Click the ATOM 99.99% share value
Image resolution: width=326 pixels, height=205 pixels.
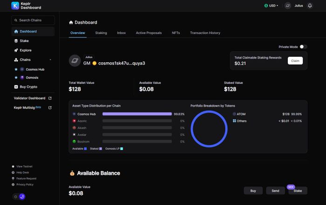tap(297, 114)
